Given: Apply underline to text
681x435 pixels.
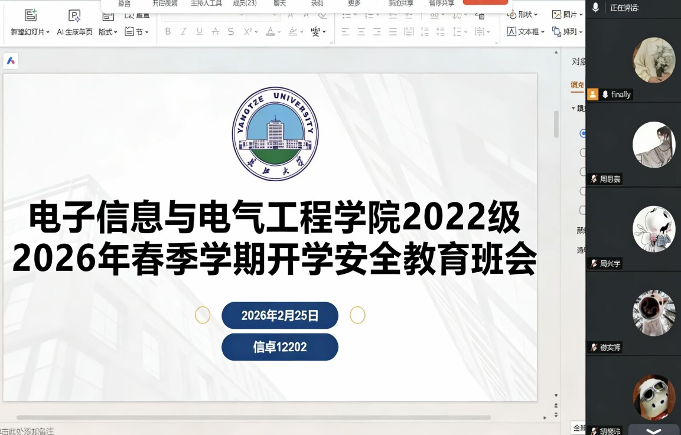Looking at the screenshot, I should [200, 32].
